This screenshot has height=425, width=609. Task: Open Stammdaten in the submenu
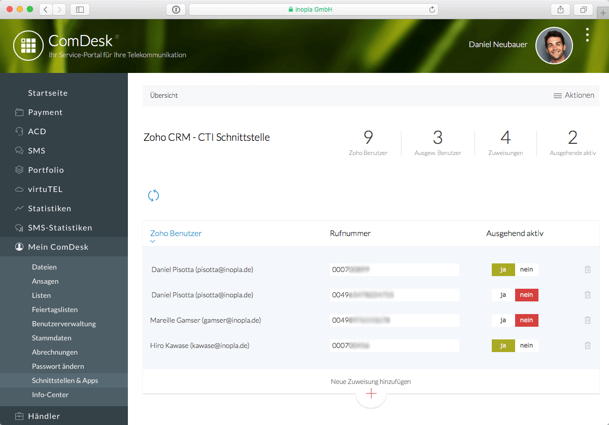pos(52,338)
